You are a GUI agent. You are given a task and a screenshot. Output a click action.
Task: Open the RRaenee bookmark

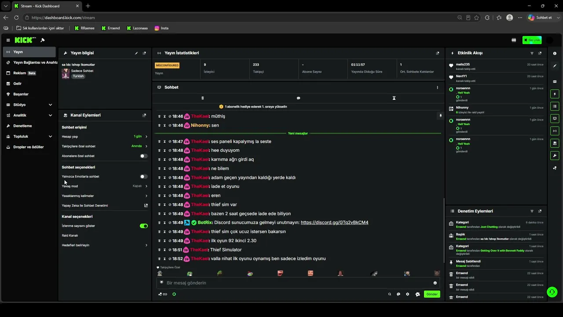pos(84,28)
